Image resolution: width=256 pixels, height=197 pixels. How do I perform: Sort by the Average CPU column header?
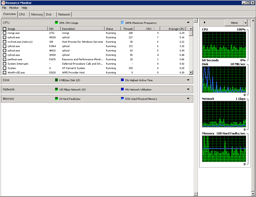pyautogui.click(x=173, y=29)
